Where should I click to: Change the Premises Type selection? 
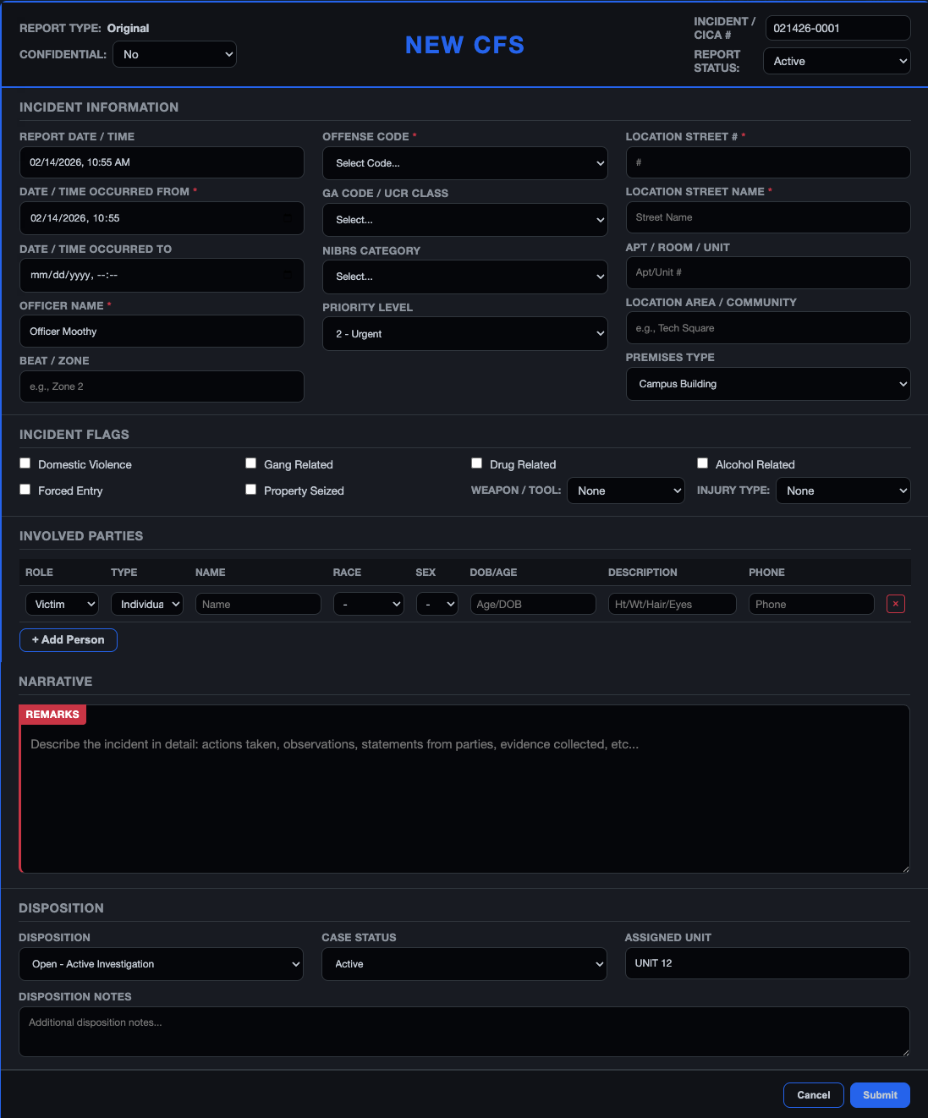766,383
